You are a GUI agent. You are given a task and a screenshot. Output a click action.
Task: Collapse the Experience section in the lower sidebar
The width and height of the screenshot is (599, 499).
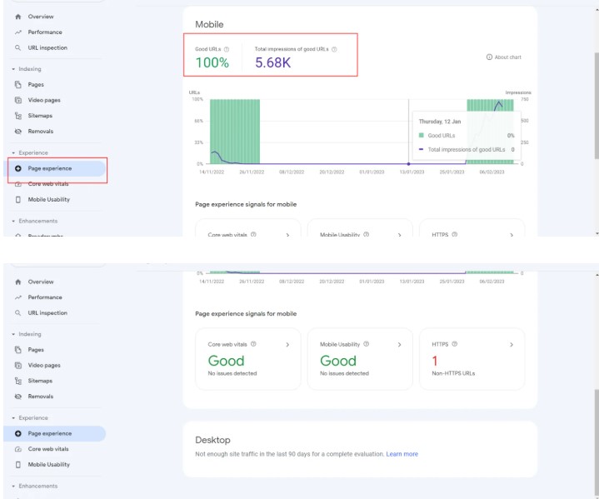tap(14, 418)
